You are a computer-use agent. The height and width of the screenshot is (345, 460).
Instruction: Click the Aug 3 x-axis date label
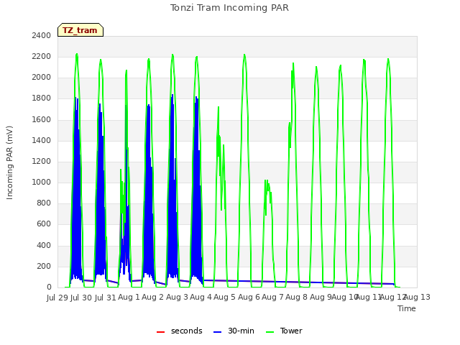177,297
